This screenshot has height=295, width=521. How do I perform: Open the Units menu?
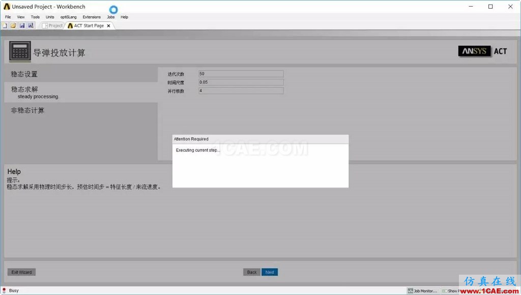point(50,17)
